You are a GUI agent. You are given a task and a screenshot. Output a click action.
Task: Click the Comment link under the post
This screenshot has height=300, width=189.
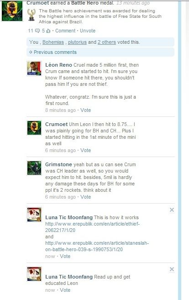click(65, 31)
